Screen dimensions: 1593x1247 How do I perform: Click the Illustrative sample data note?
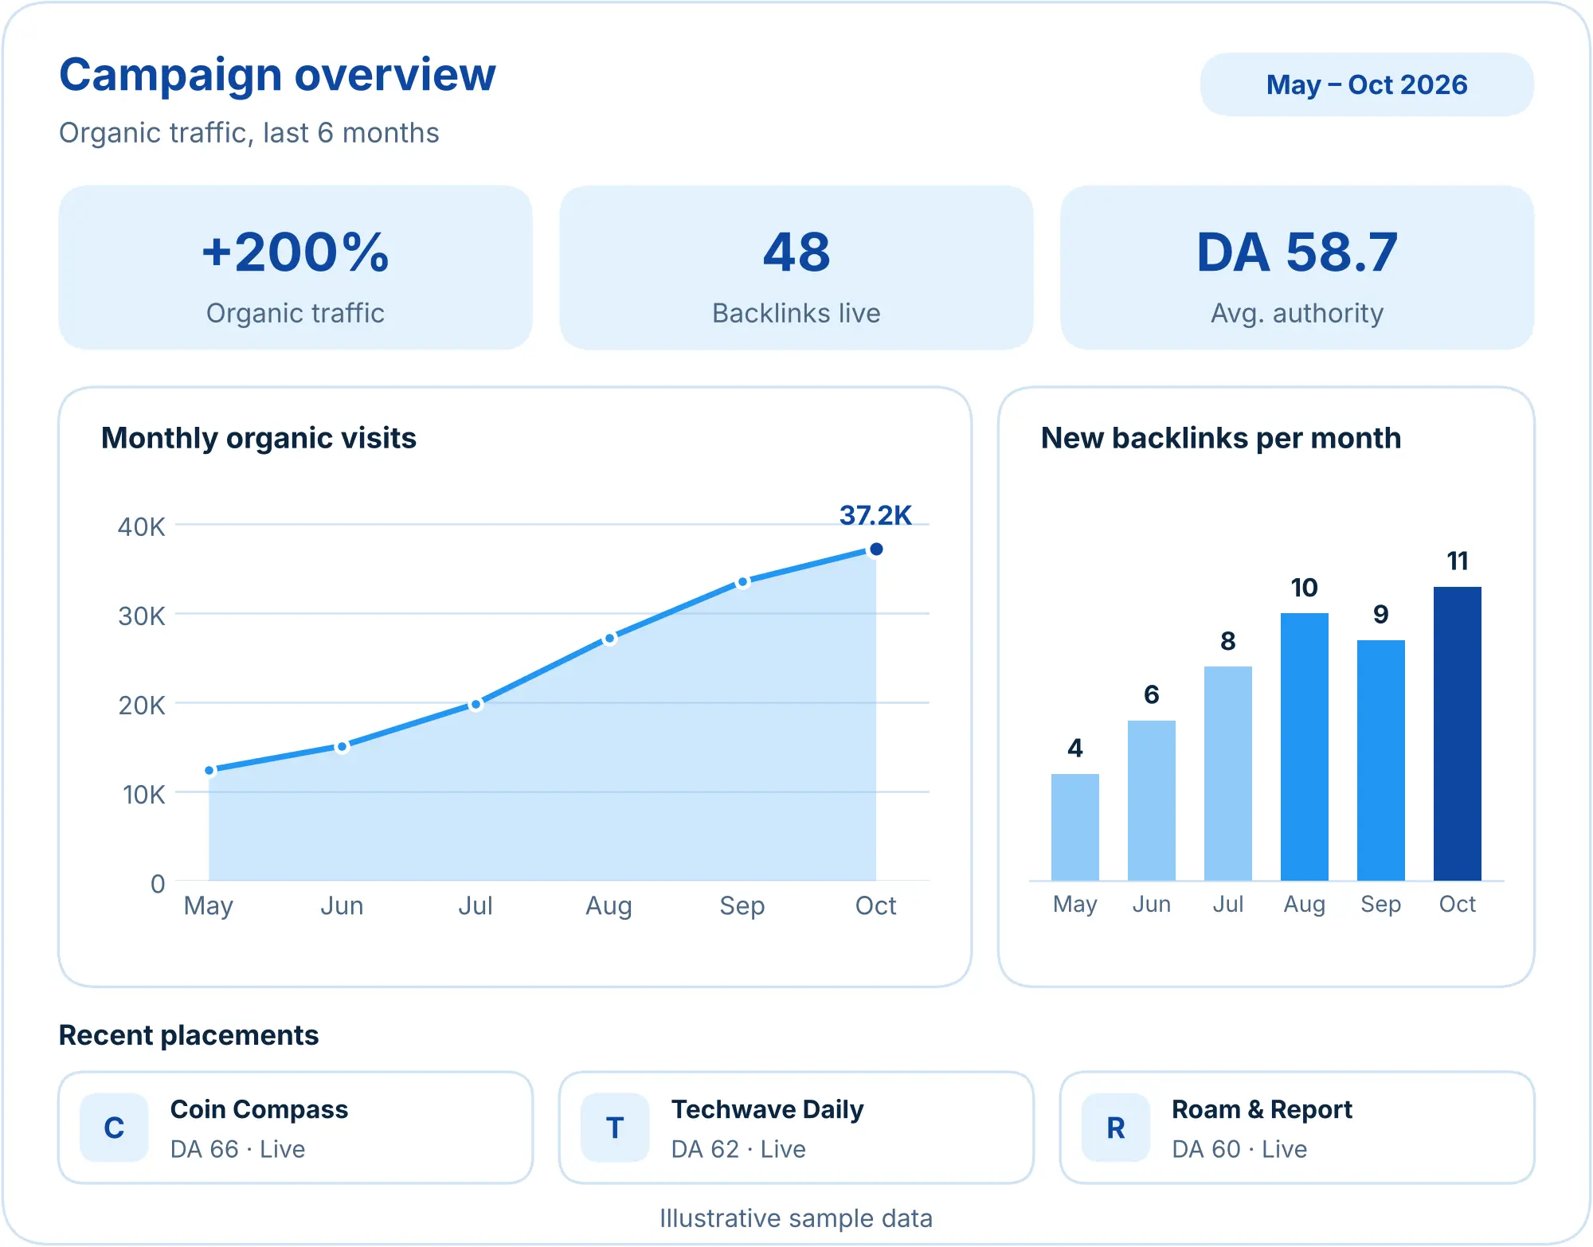796,1218
